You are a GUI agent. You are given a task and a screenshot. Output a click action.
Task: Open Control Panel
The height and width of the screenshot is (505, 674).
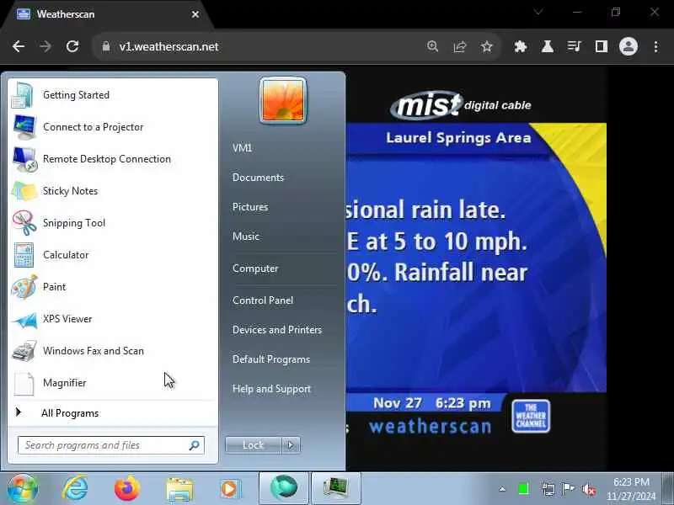(x=263, y=300)
